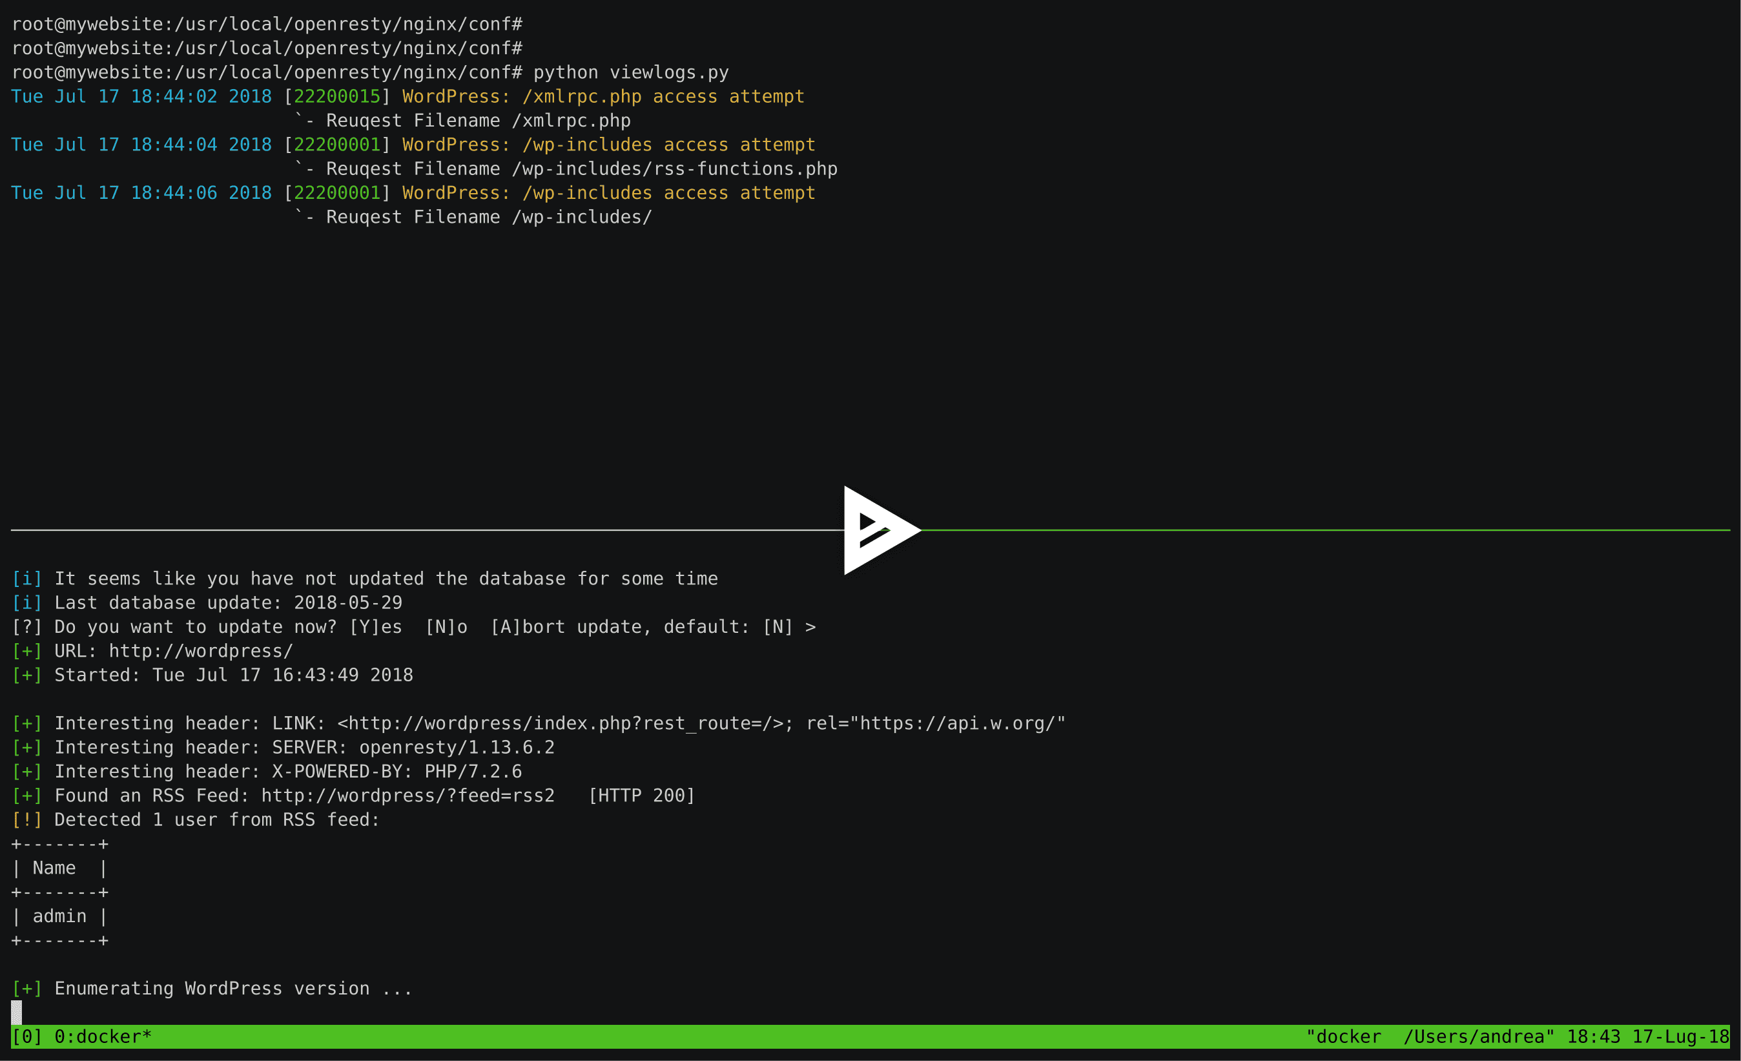Click the "python viewlogs.py" command text
This screenshot has width=1741, height=1061.
[x=631, y=73]
